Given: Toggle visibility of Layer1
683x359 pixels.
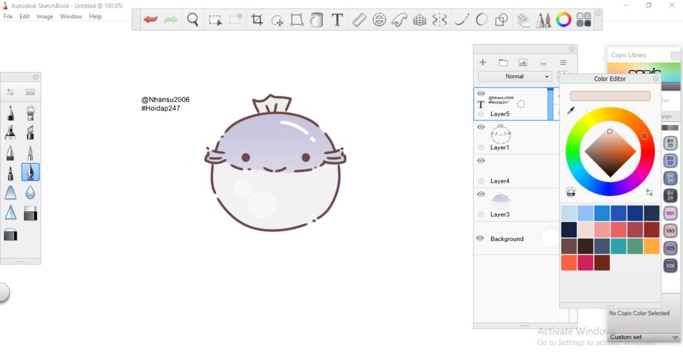Looking at the screenshot, I should tap(481, 127).
